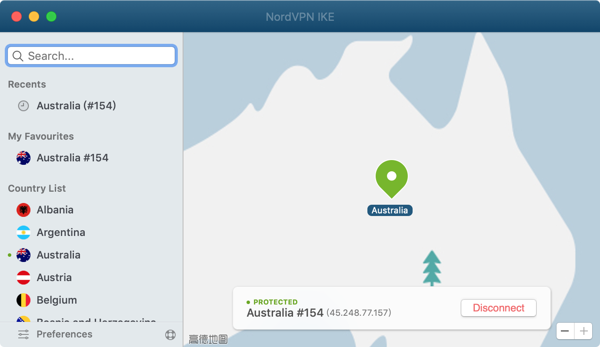Open the lifebuoy help icon

170,335
